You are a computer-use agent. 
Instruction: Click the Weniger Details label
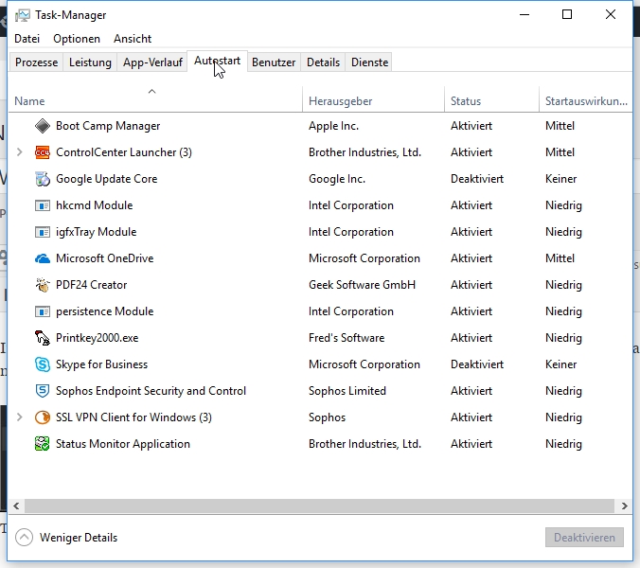tap(79, 538)
